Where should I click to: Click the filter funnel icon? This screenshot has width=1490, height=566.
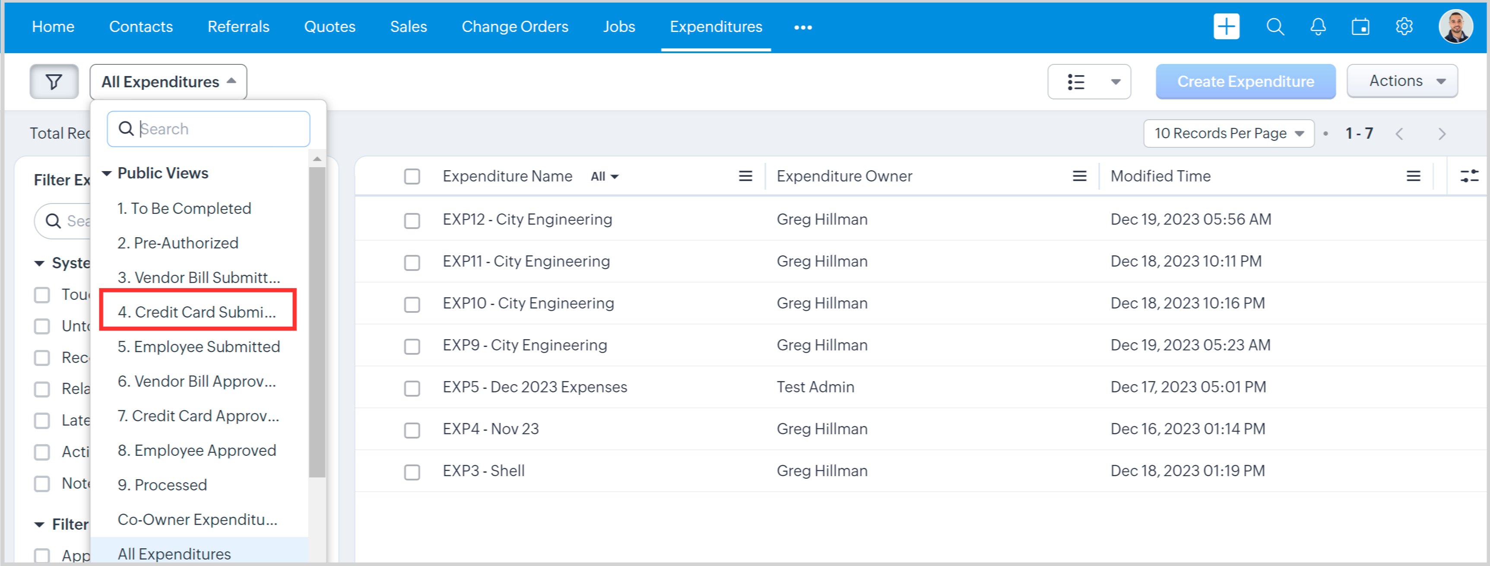click(x=54, y=82)
